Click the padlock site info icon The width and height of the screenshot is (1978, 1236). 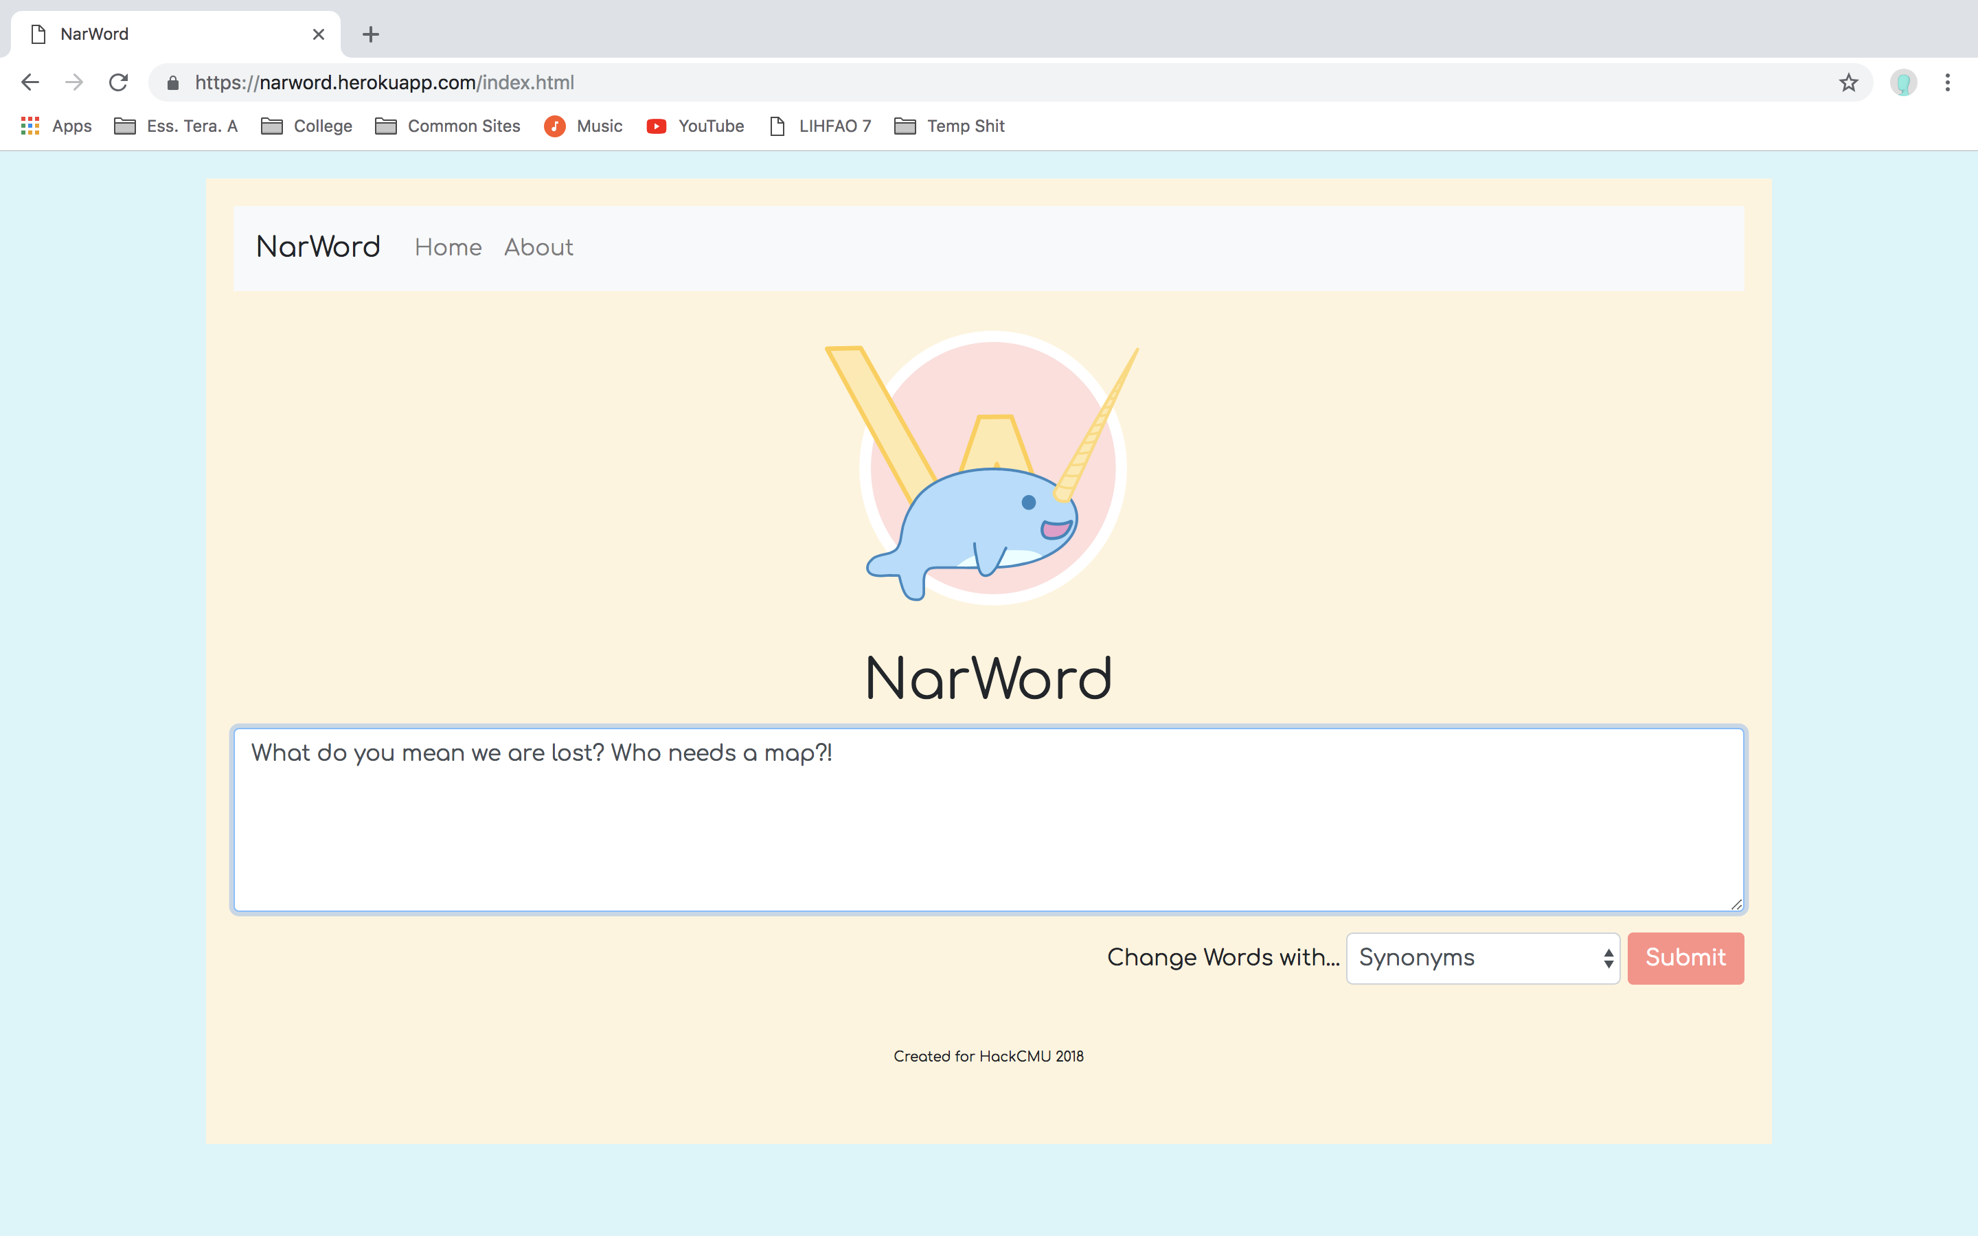pyautogui.click(x=172, y=82)
